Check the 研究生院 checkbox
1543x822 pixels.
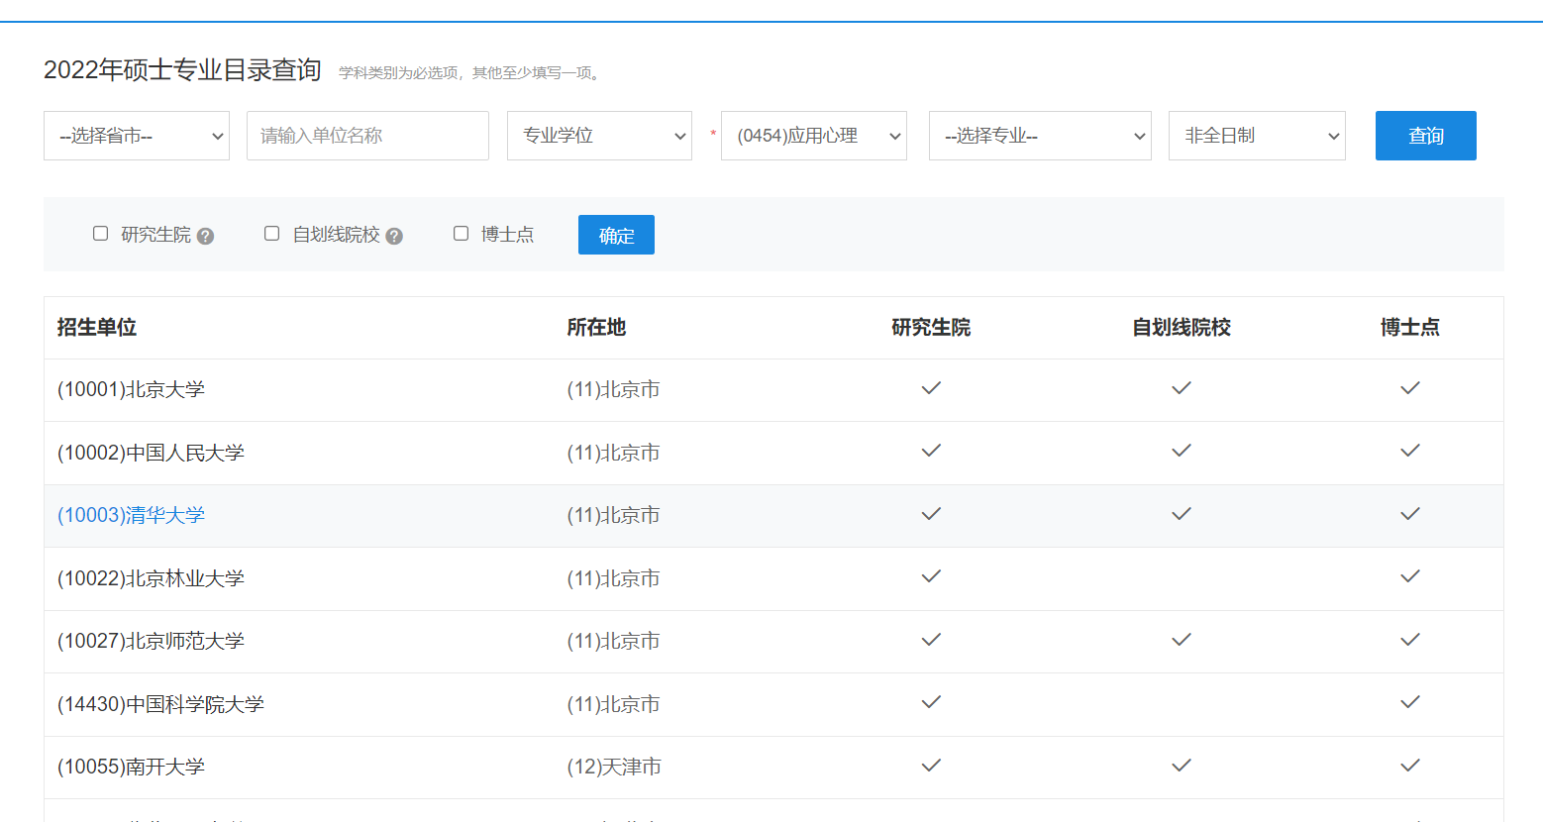[100, 234]
